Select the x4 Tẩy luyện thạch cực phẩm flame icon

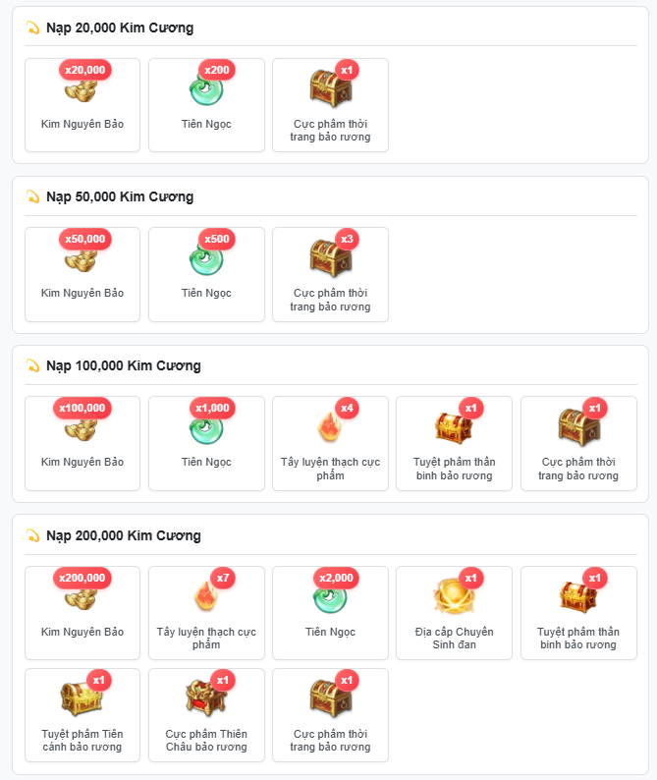coord(330,426)
